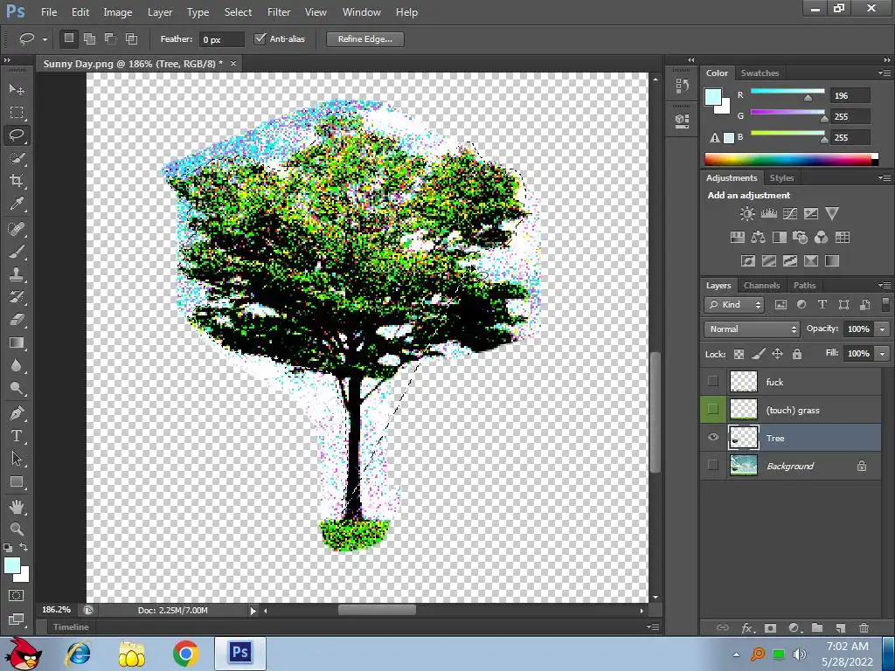This screenshot has height=671, width=895.
Task: Select the Zoom tool
Action: click(x=17, y=529)
